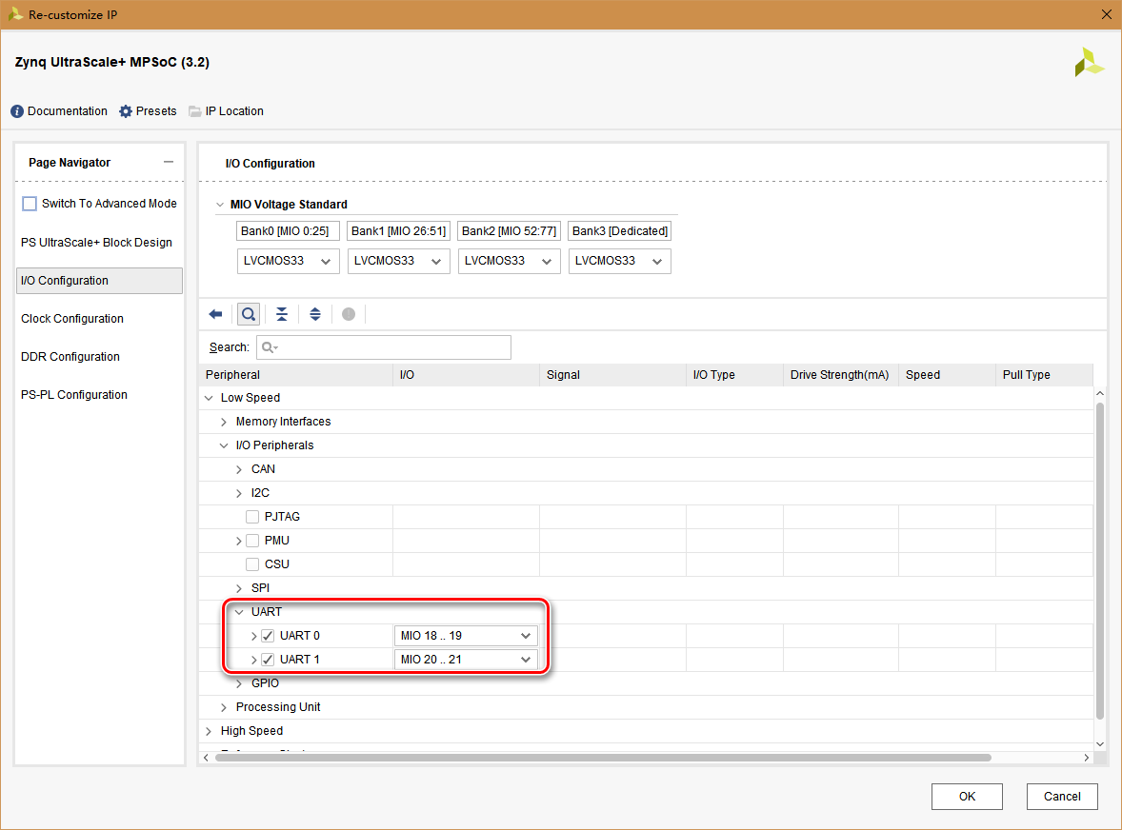The image size is (1122, 830).
Task: Expand the SPI node
Action: pyautogui.click(x=239, y=588)
